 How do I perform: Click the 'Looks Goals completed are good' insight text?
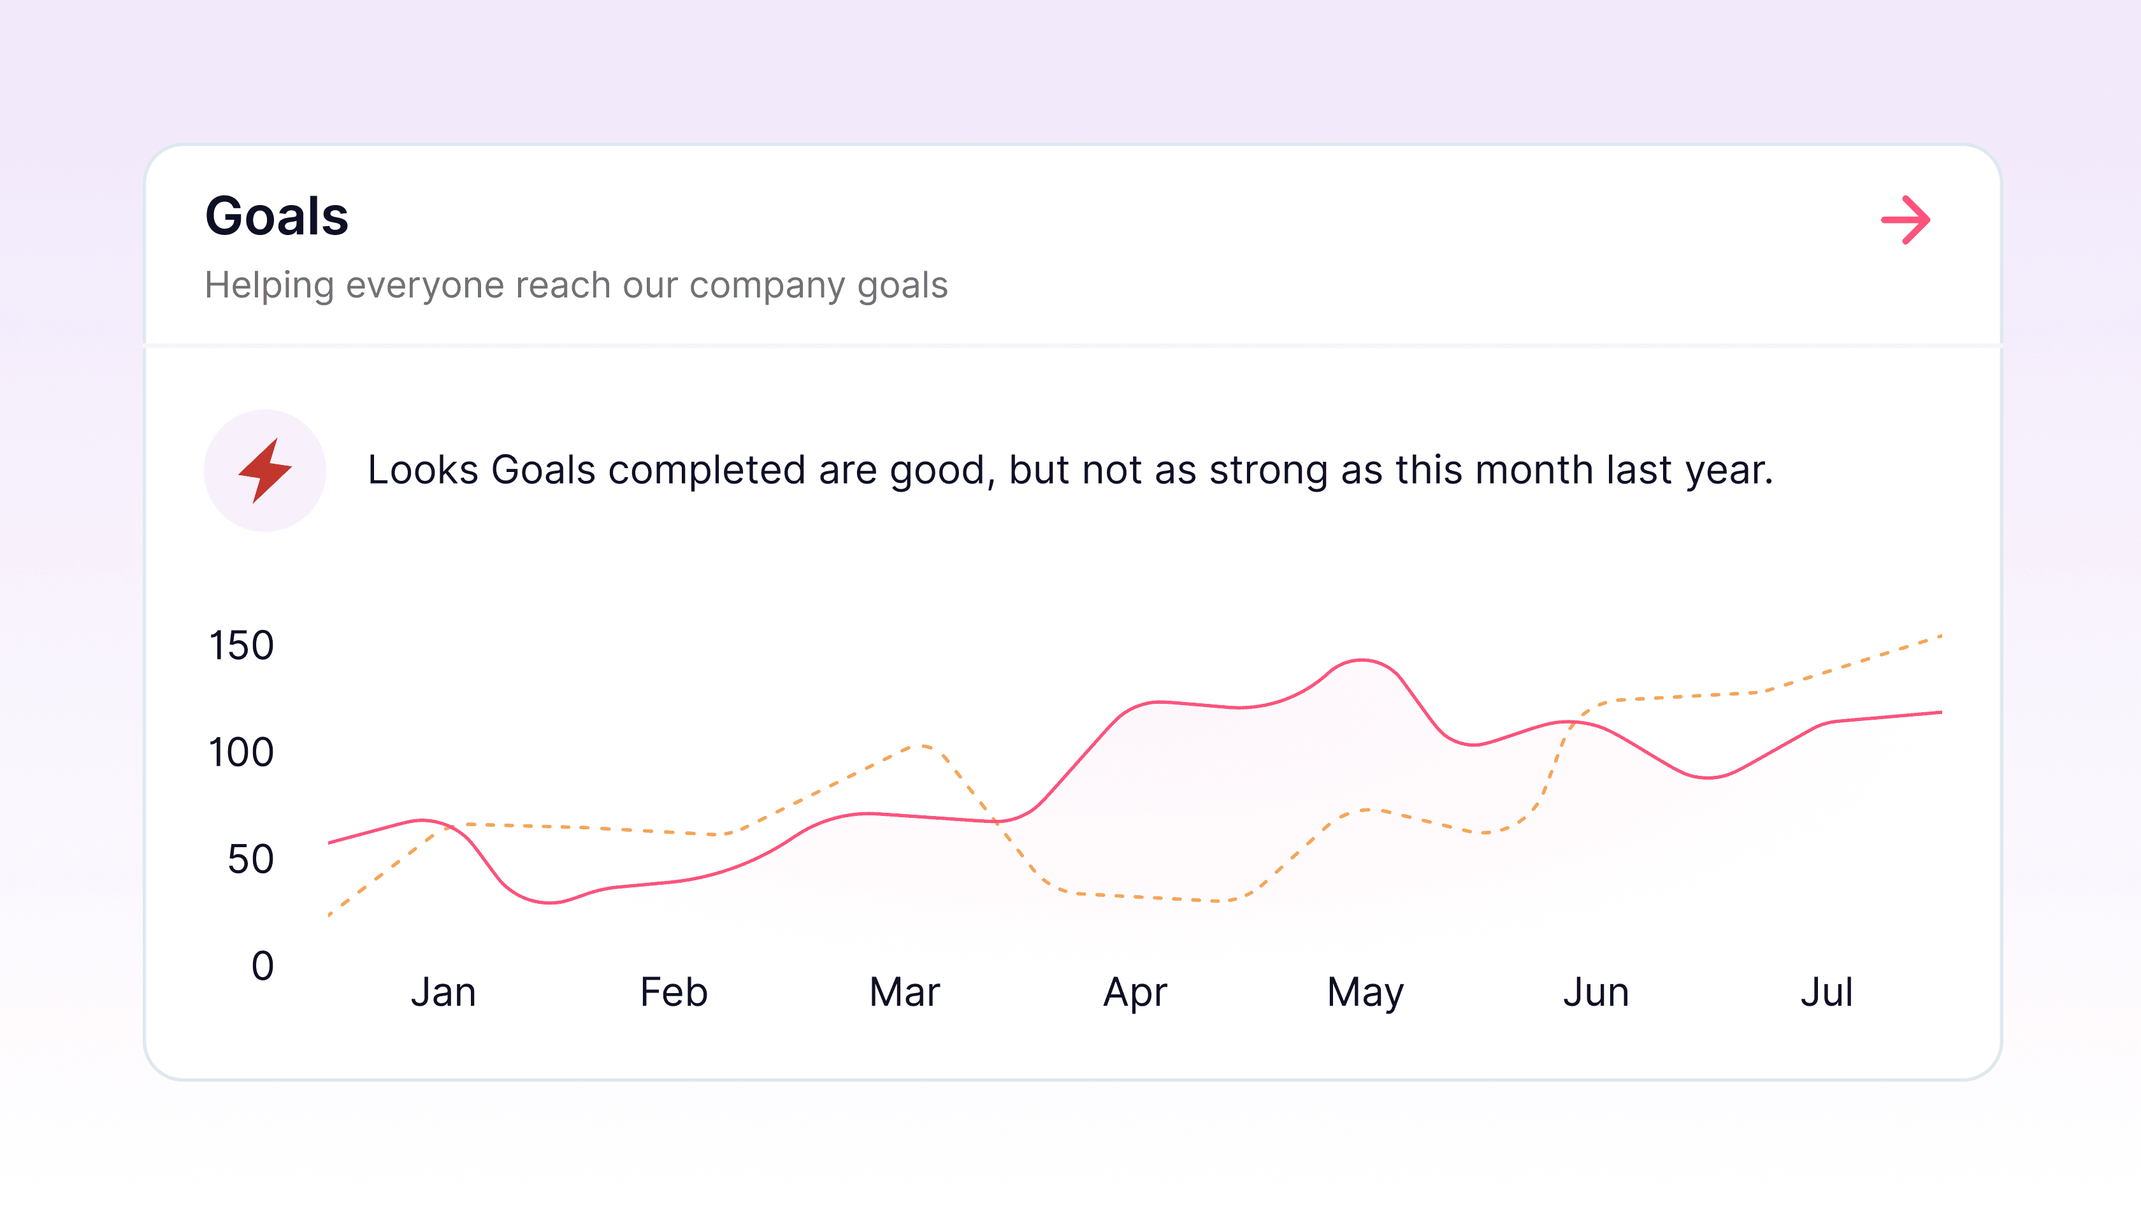click(1070, 469)
